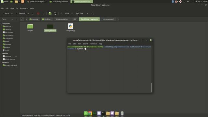Click the trash can dock icon
The image size is (208, 117).
tap(122, 113)
